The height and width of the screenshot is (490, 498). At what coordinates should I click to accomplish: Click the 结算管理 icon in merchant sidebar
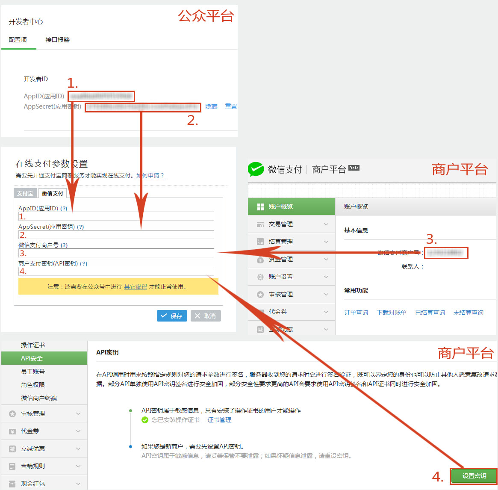[x=260, y=242]
